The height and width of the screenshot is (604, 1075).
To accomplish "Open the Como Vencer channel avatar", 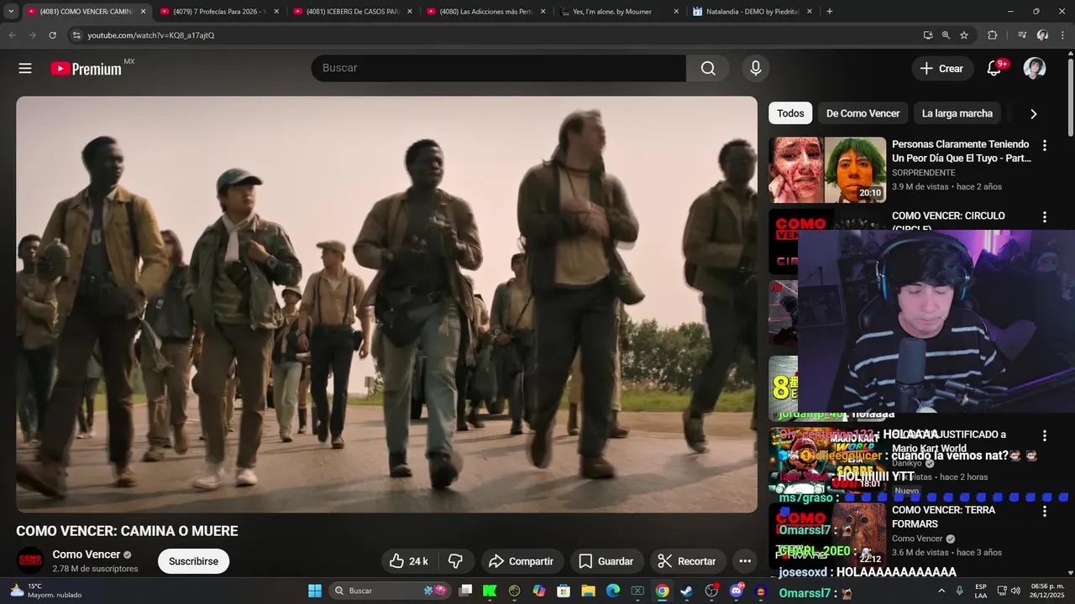I will coord(30,560).
